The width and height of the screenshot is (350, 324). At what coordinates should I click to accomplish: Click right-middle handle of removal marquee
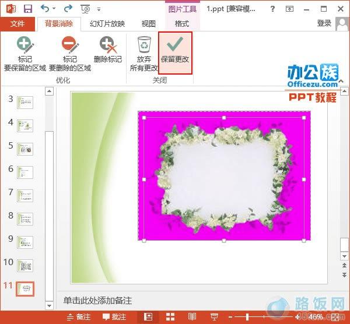pos(304,179)
